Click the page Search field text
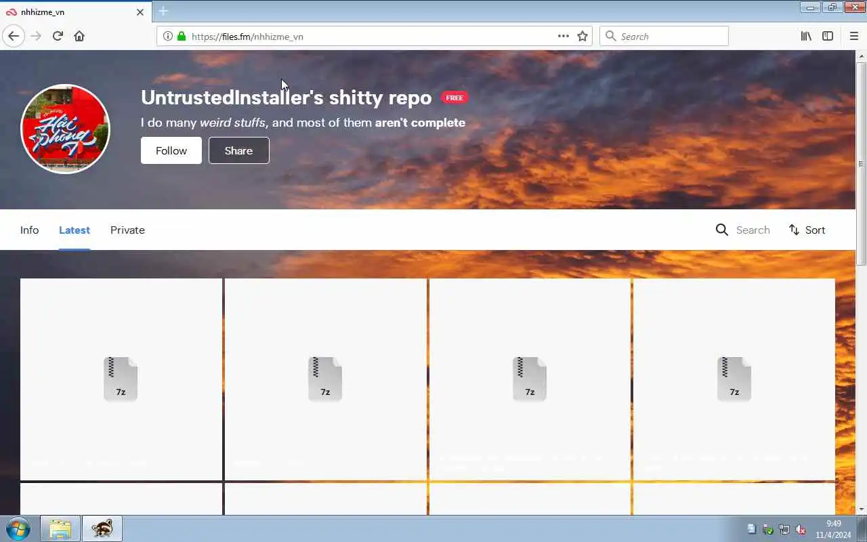867x542 pixels. (753, 230)
